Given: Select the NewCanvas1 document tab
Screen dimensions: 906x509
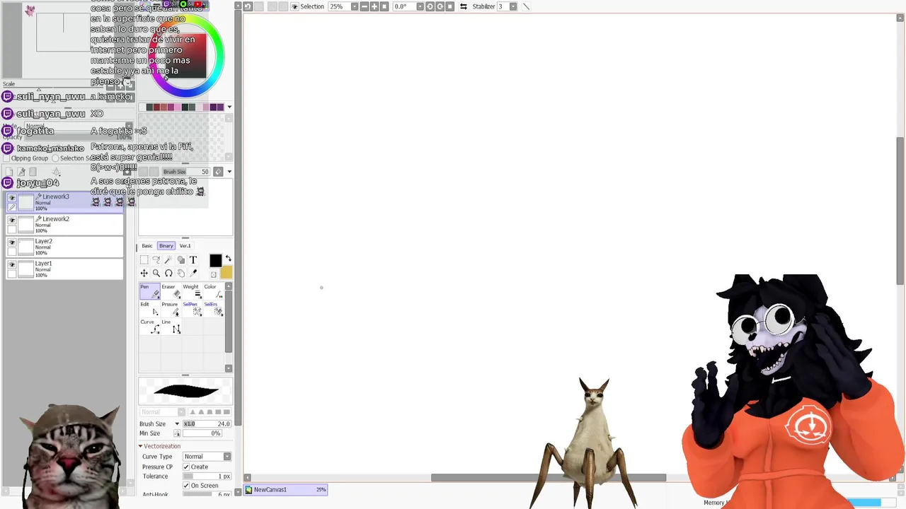Looking at the screenshot, I should (286, 489).
